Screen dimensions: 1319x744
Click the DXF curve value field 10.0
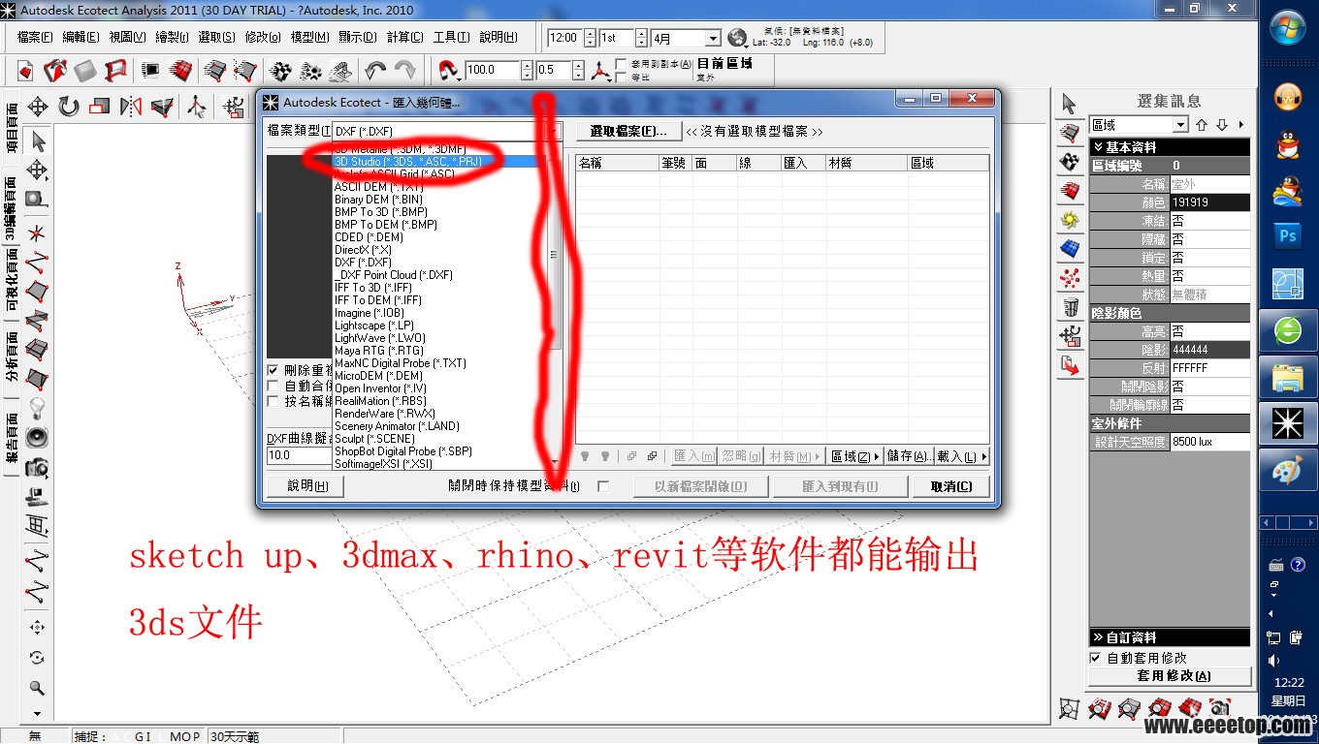[299, 454]
